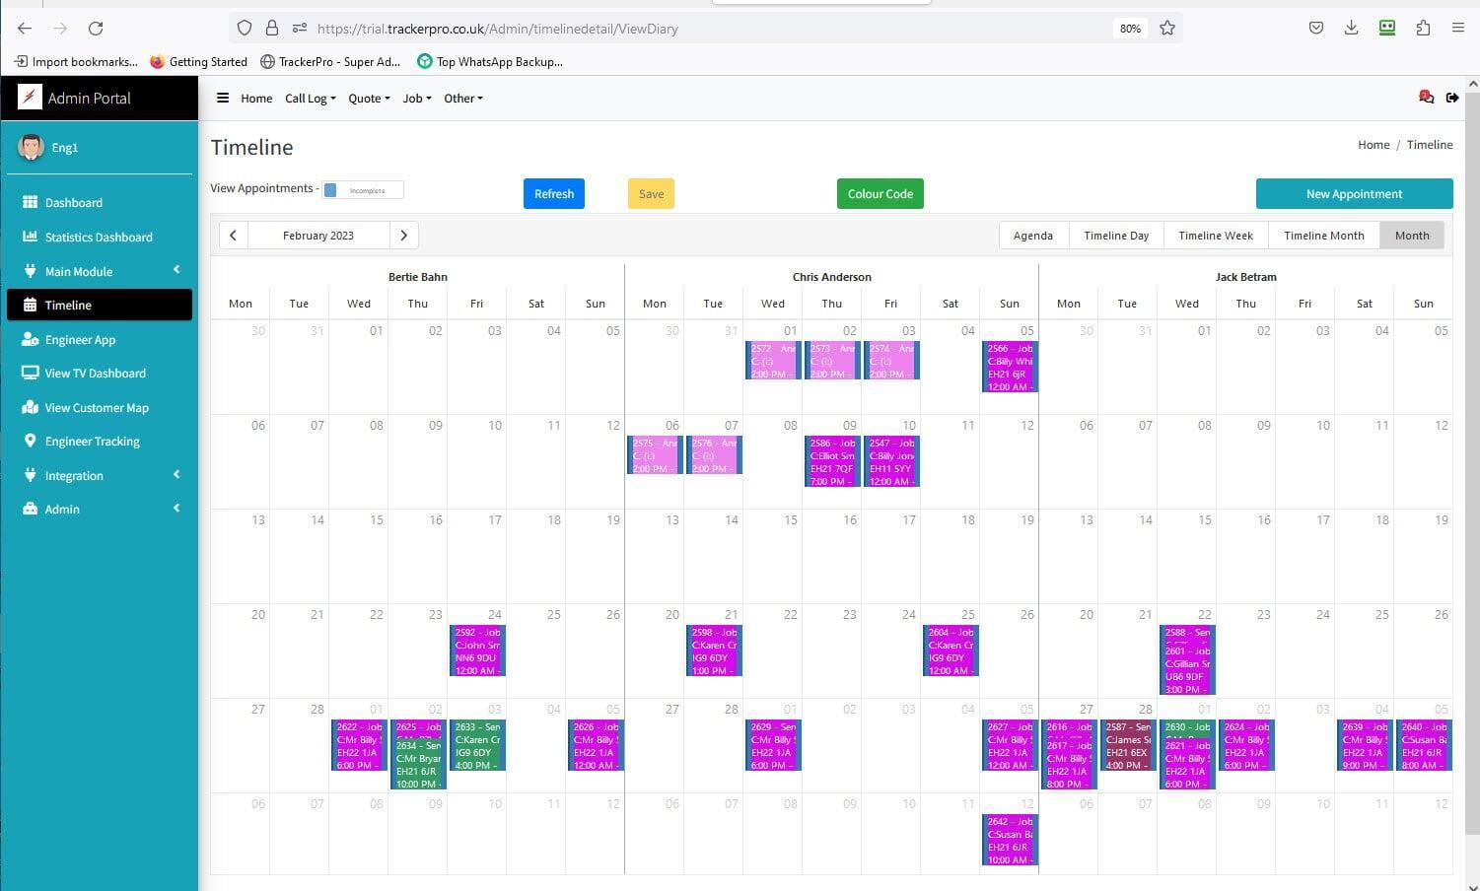The height and width of the screenshot is (891, 1480).
Task: Open the chat messages icon in header
Action: point(1426,97)
